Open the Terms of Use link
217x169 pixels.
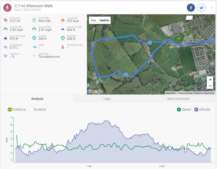click(x=185, y=93)
